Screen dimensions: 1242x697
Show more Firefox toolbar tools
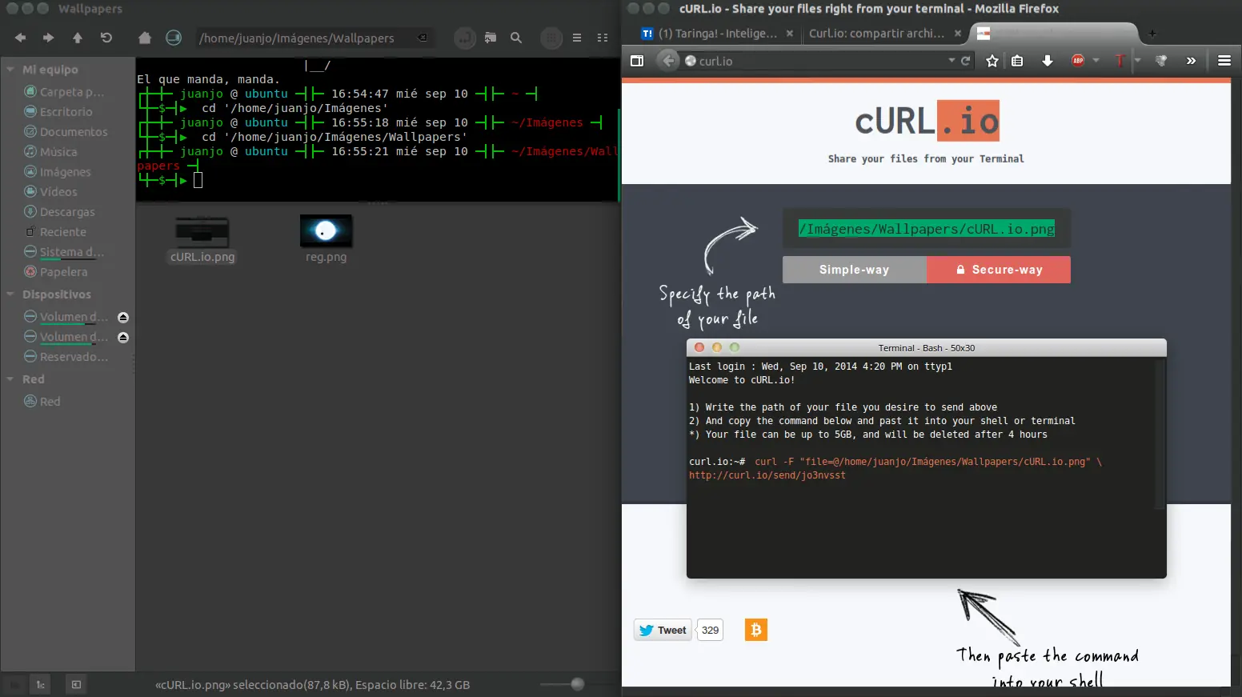click(x=1191, y=61)
